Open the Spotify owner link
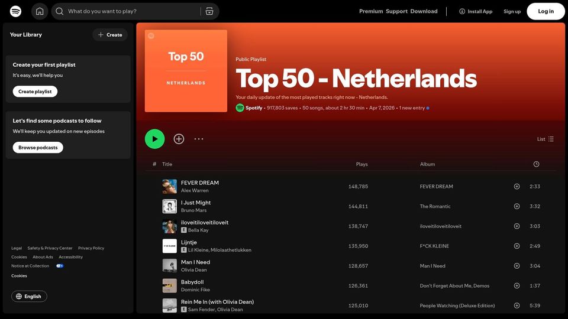Screen dimensions: 568x319 pyautogui.click(x=254, y=108)
